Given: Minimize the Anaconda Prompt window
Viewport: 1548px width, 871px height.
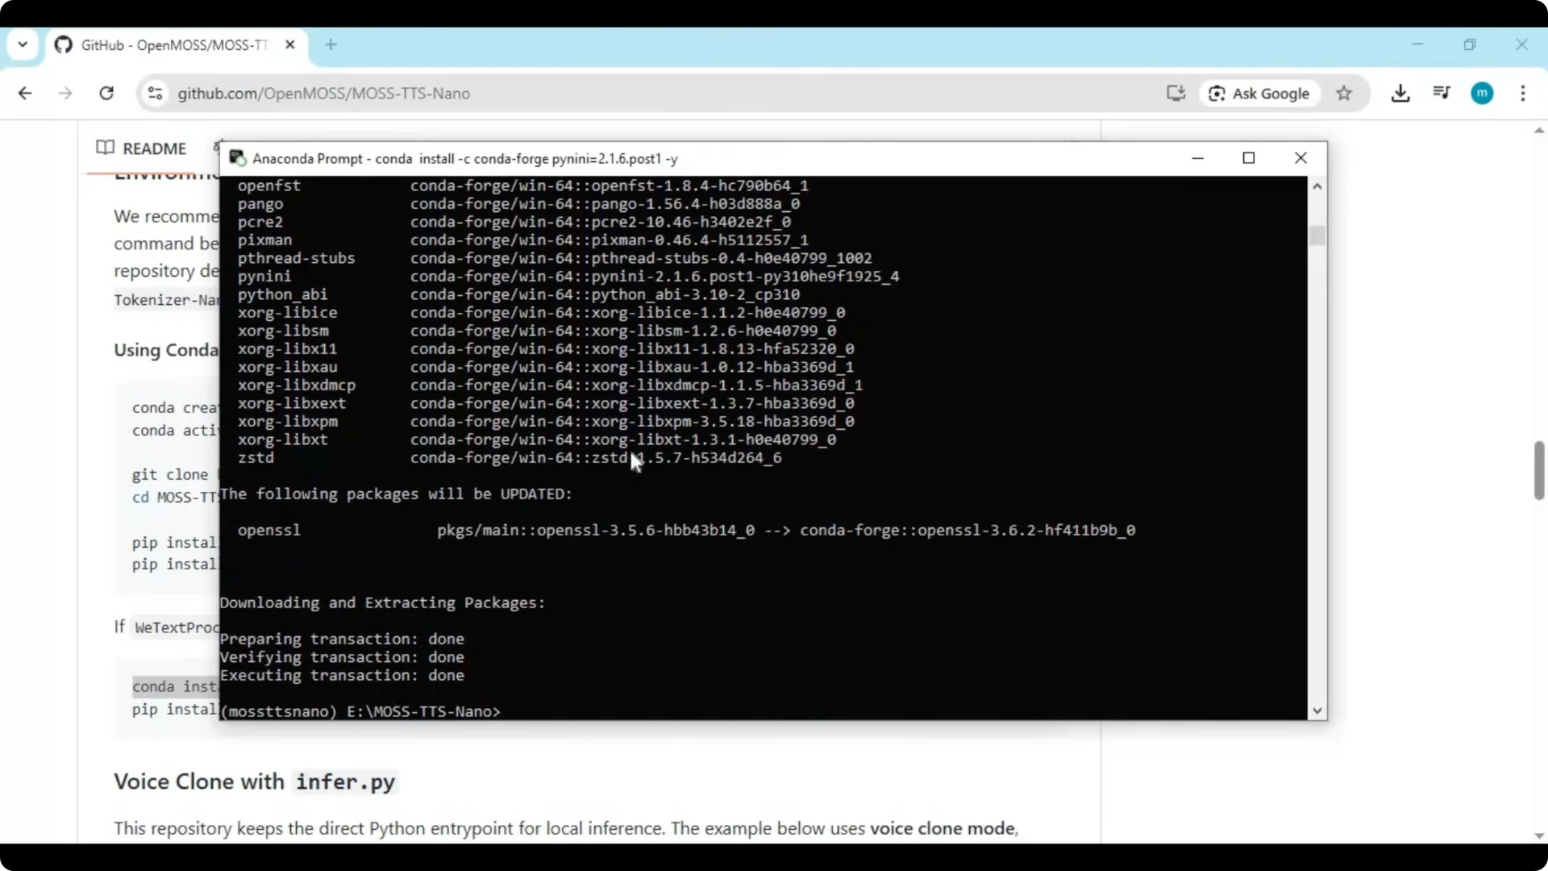Looking at the screenshot, I should [1198, 158].
